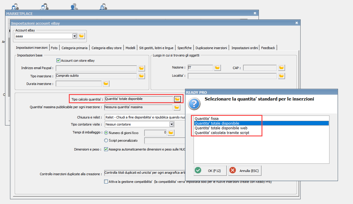Open Chiusura e relist combo box

pos(145,117)
